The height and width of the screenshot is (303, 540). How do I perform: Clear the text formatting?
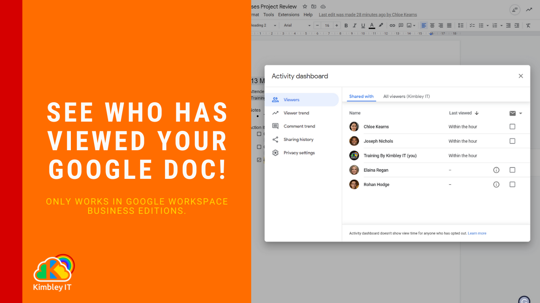tap(528, 26)
